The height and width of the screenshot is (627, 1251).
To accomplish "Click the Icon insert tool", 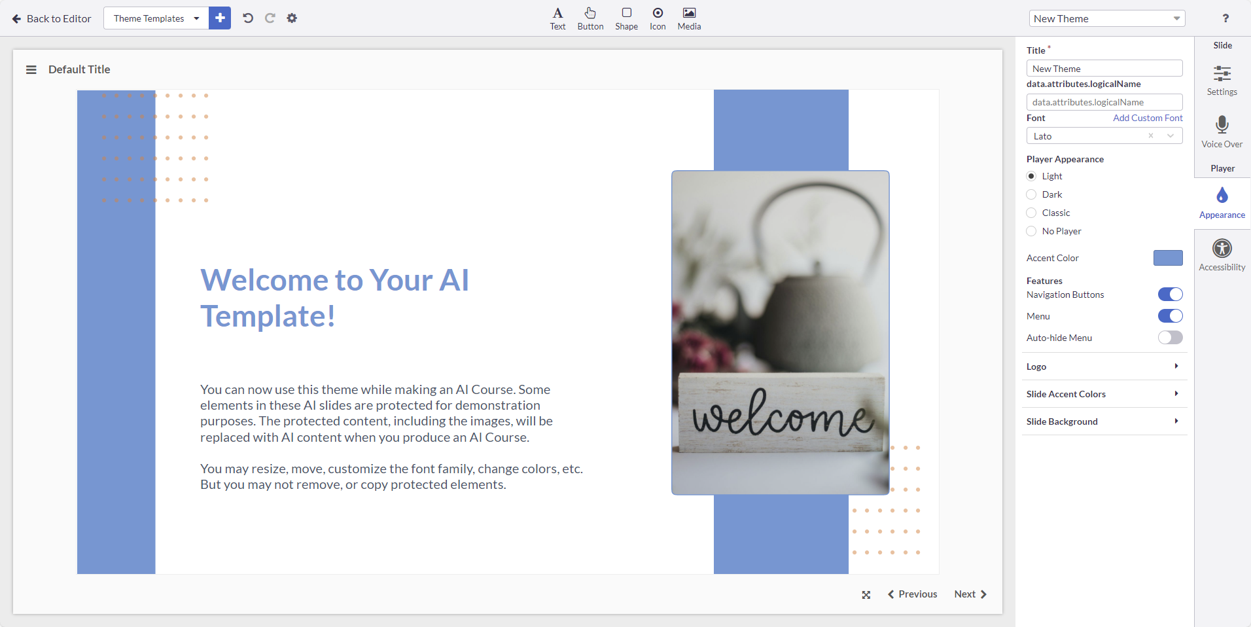I will (657, 18).
